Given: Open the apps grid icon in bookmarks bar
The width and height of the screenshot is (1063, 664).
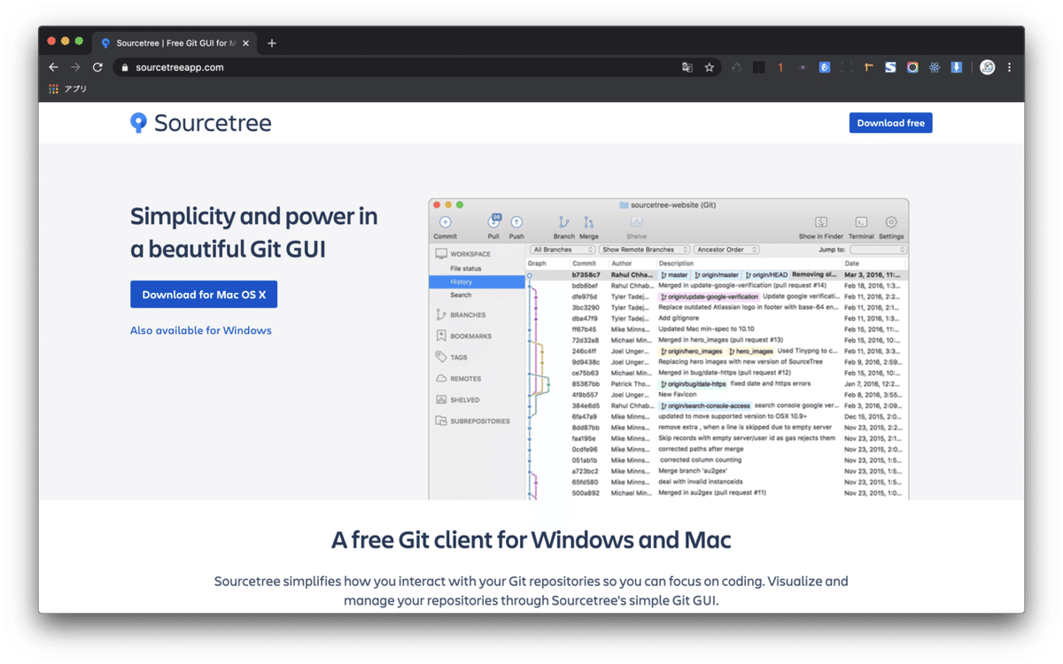Looking at the screenshot, I should pos(53,89).
